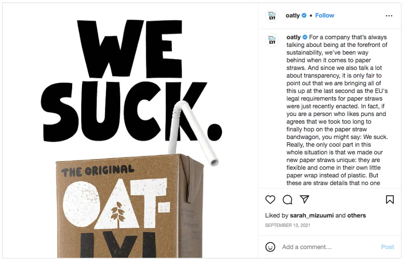This screenshot has width=404, height=261.
Task: Click verified badge in caption username
Action: [x=305, y=37]
